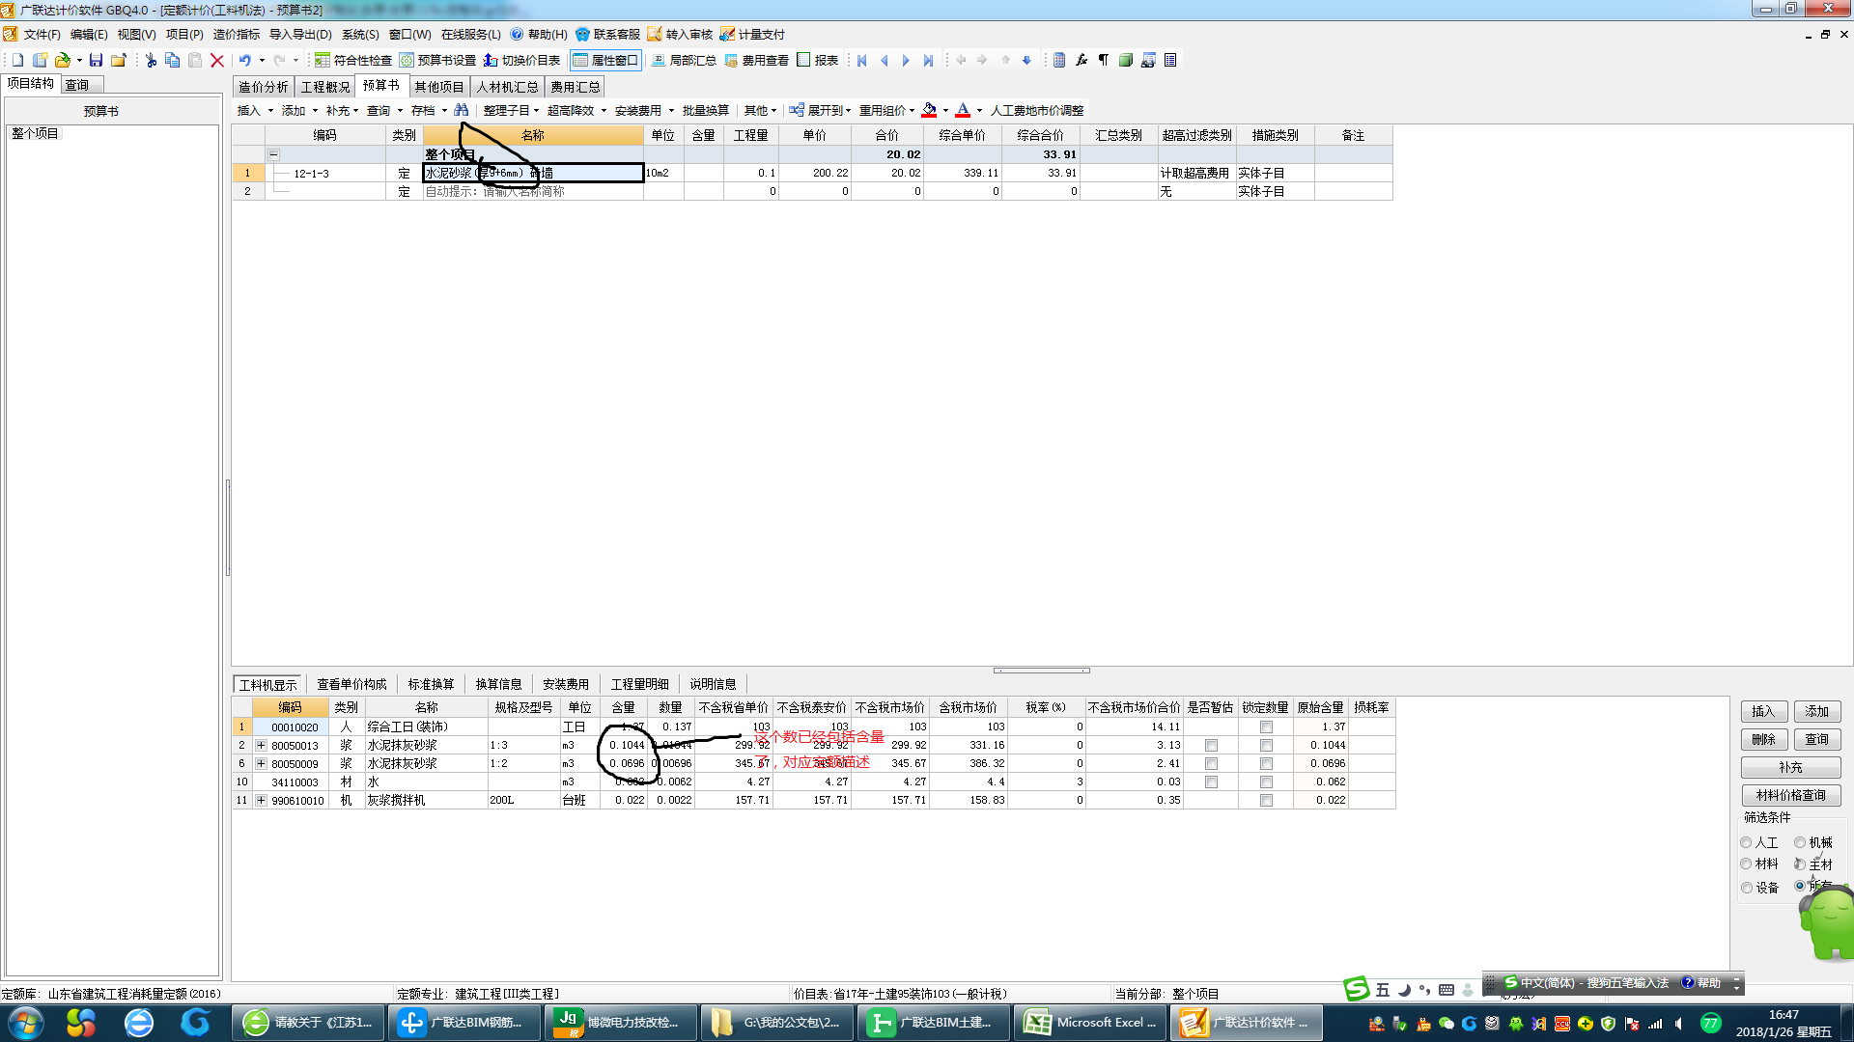The height and width of the screenshot is (1042, 1854).
Task: Click the Copy icon in toolbar
Action: point(173,60)
